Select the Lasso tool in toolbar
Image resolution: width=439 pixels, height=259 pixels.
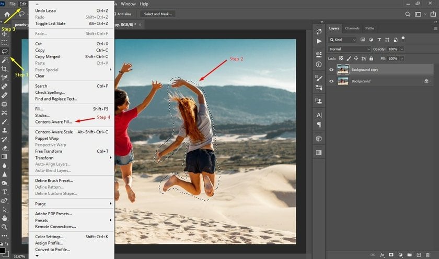tap(5, 51)
